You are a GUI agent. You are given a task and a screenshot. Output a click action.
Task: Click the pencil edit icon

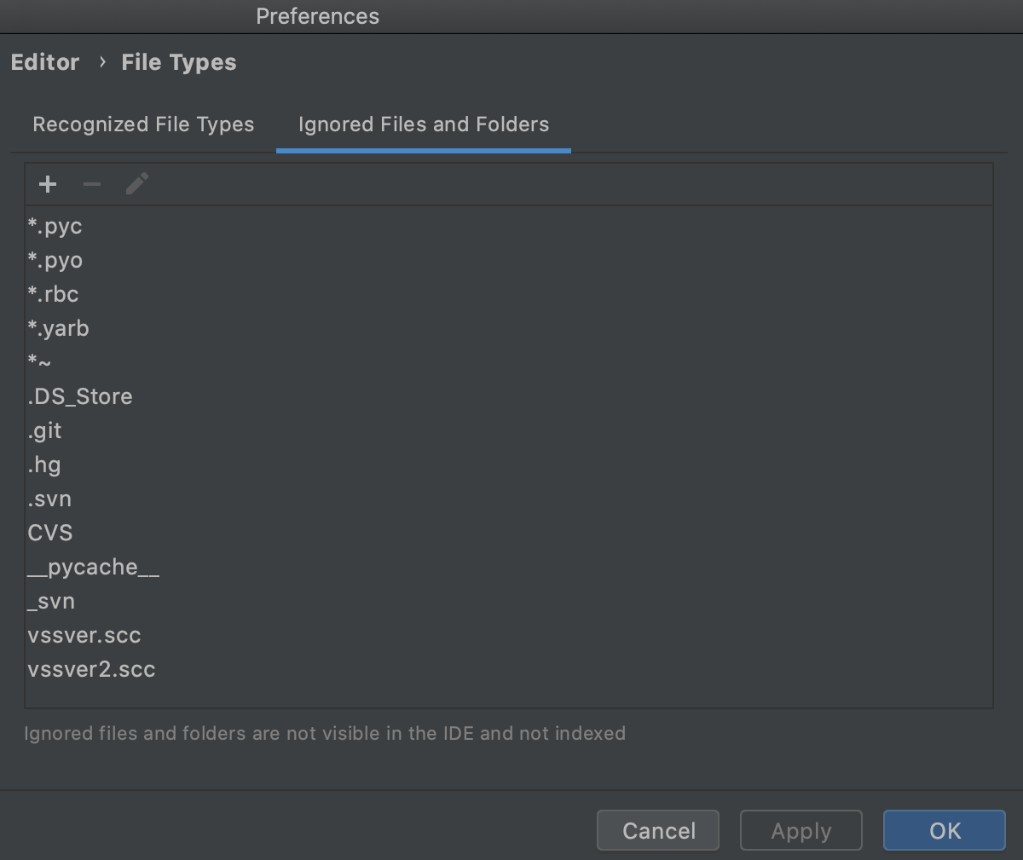click(x=137, y=184)
